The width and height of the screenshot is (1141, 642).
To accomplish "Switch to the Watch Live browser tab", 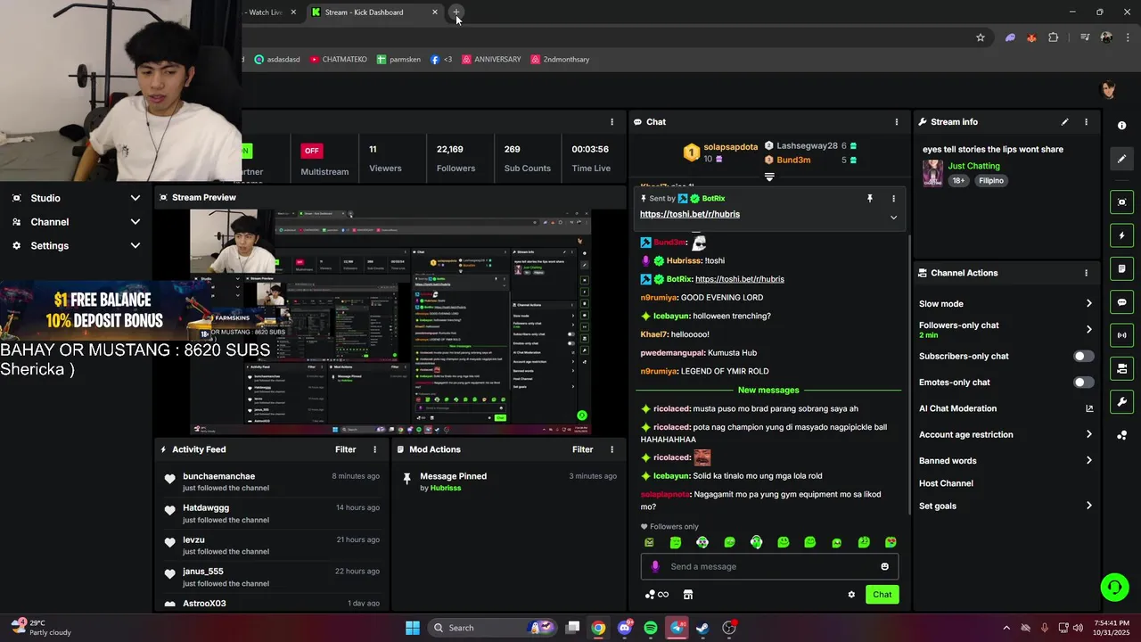I will pyautogui.click(x=267, y=12).
